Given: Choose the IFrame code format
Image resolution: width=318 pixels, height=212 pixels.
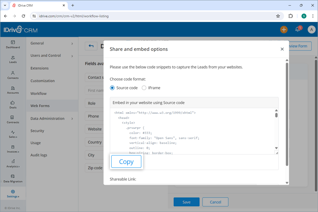Looking at the screenshot, I should [x=144, y=88].
